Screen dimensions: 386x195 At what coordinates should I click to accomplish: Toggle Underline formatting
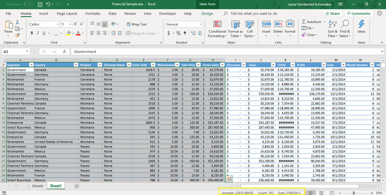point(44,33)
